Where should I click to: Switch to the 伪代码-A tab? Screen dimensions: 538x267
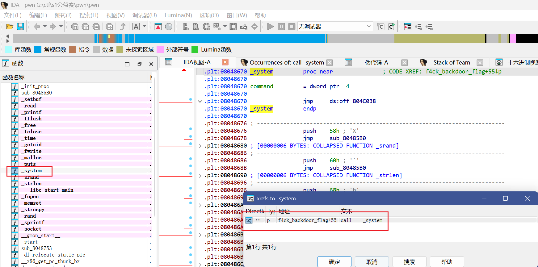pyautogui.click(x=376, y=62)
